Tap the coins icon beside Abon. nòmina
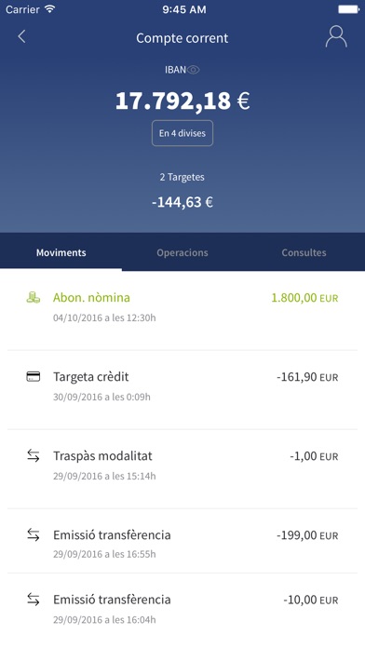 point(34,297)
